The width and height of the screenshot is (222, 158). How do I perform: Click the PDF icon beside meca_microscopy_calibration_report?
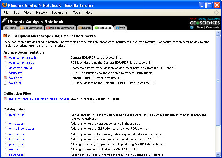(5, 99)
